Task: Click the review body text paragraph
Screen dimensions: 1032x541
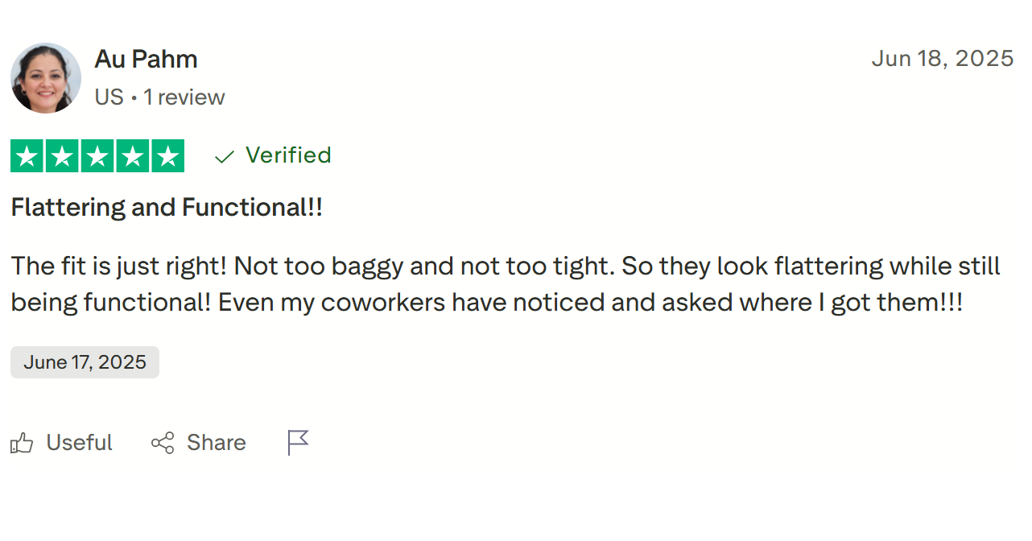Action: coord(506,284)
